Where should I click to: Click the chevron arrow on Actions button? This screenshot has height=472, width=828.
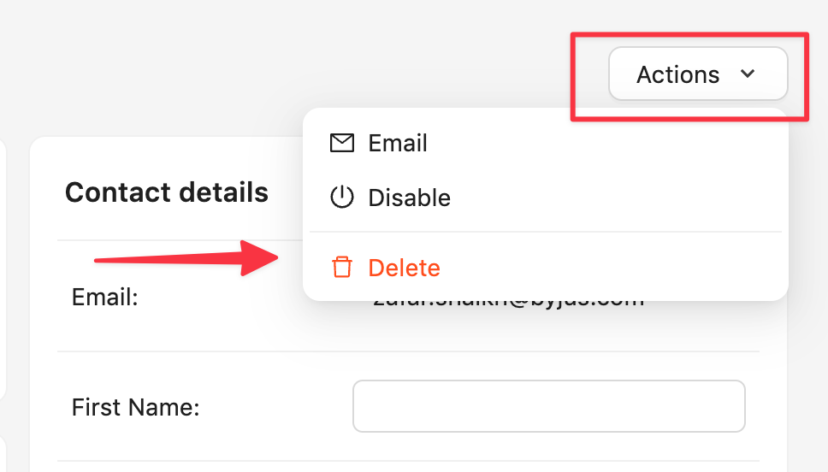pos(747,74)
